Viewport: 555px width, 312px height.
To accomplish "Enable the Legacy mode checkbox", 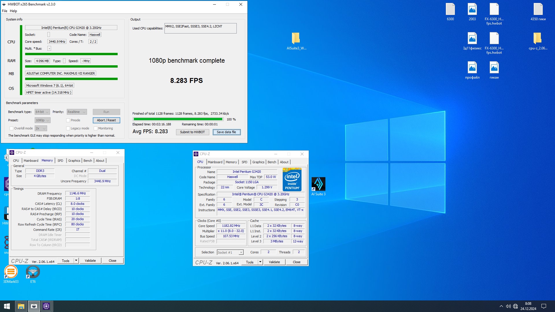I will point(68,129).
